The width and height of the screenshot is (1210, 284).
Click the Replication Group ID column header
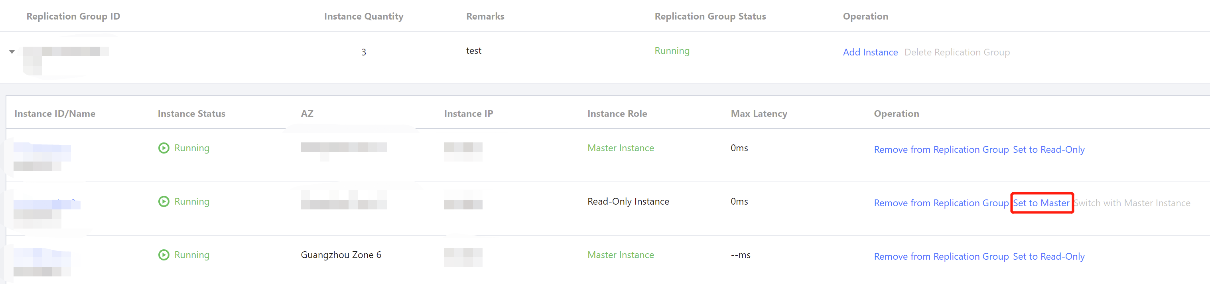coord(73,16)
